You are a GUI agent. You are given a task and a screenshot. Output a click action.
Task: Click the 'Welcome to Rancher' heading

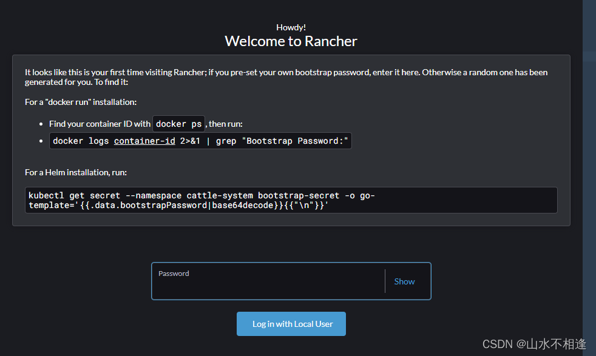click(291, 41)
